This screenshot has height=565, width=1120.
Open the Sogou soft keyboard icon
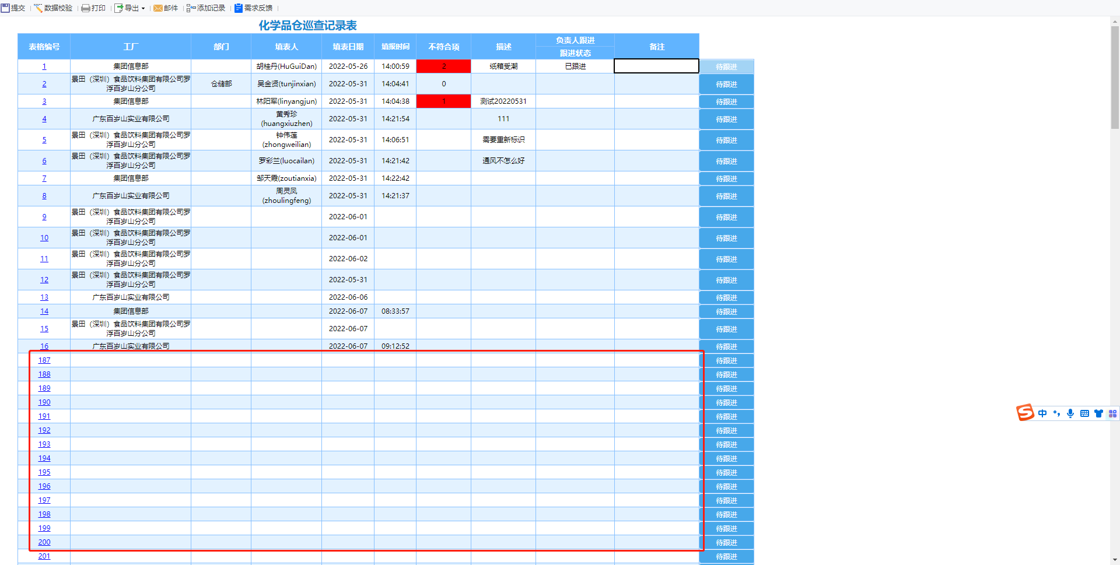pyautogui.click(x=1084, y=413)
